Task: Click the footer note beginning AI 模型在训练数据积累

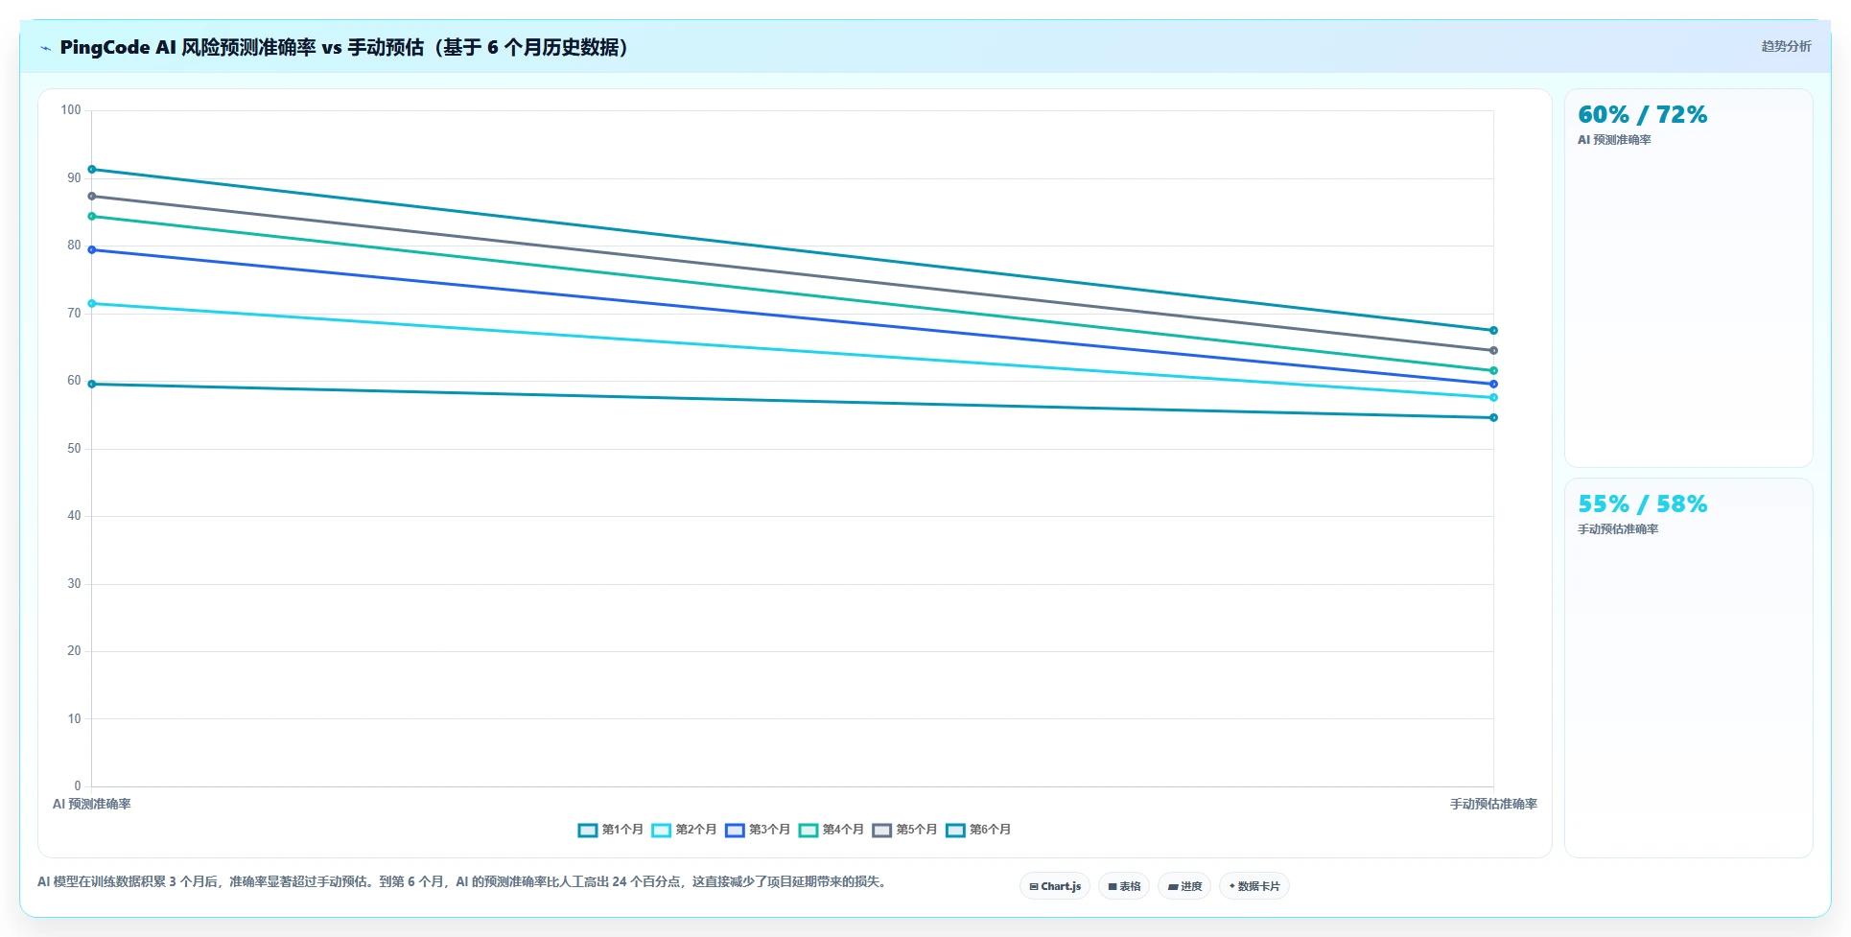Action: click(x=464, y=881)
